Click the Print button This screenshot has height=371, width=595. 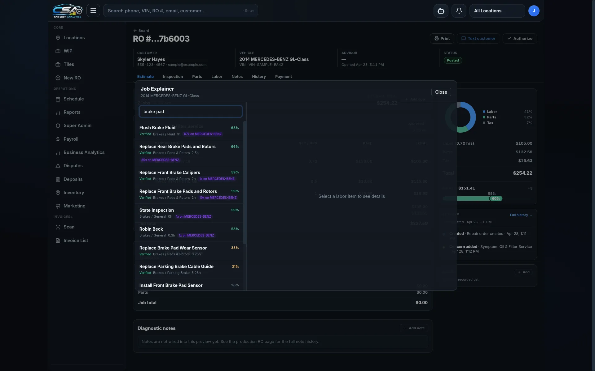click(442, 38)
